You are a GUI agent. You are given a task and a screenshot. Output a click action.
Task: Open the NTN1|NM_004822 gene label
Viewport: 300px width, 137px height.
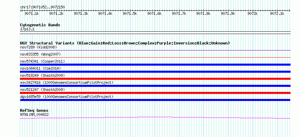tap(34, 115)
